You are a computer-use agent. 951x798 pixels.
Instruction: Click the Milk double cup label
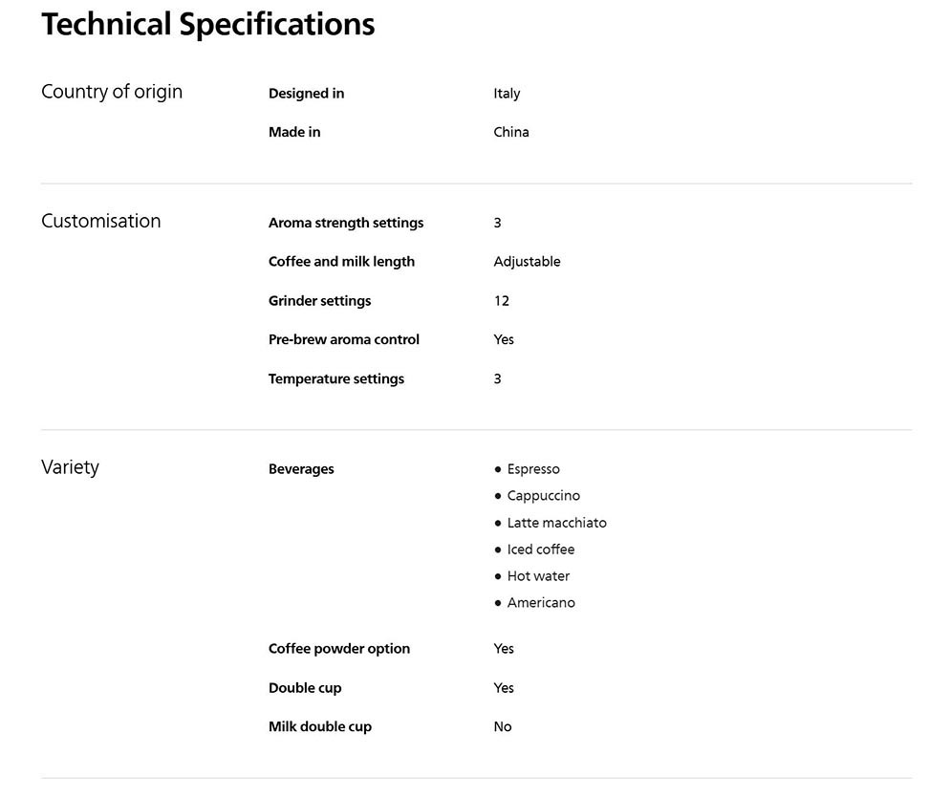319,727
